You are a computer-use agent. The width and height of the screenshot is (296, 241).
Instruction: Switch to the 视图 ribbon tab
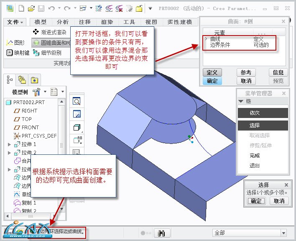click(151, 22)
